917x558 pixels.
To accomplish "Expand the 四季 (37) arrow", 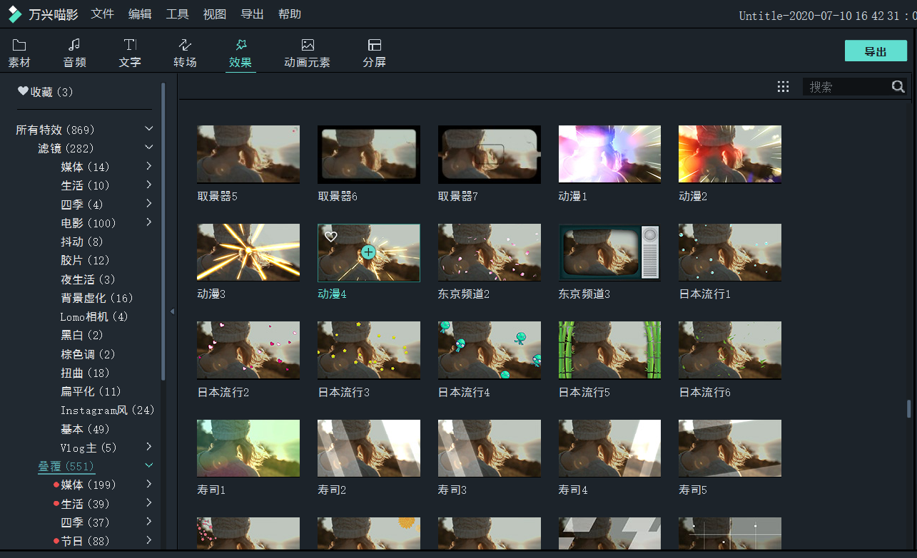I will [149, 522].
